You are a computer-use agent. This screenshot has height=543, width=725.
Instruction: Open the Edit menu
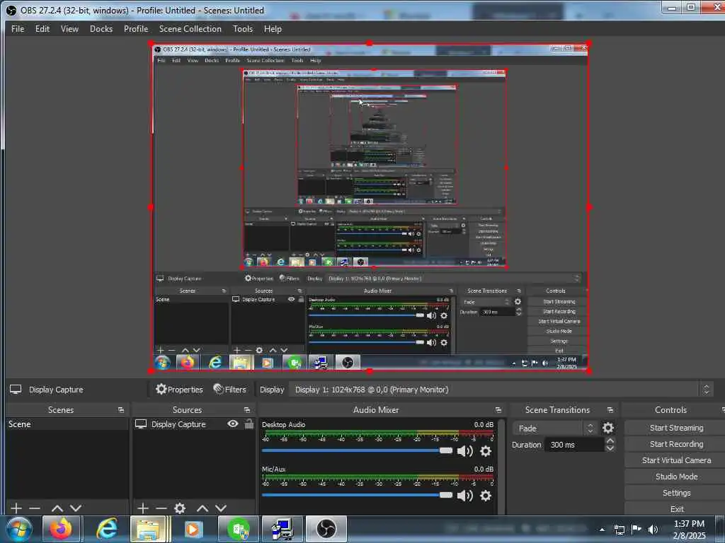click(42, 28)
